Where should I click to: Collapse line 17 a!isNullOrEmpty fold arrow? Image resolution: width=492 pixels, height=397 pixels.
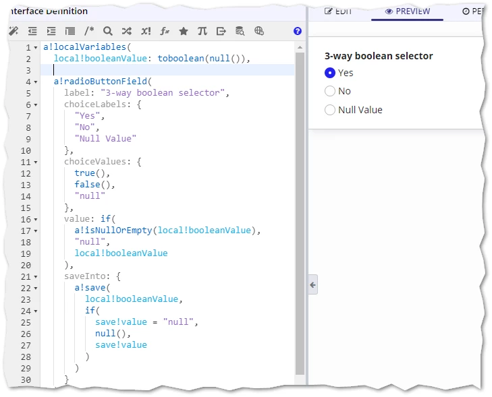pos(36,231)
